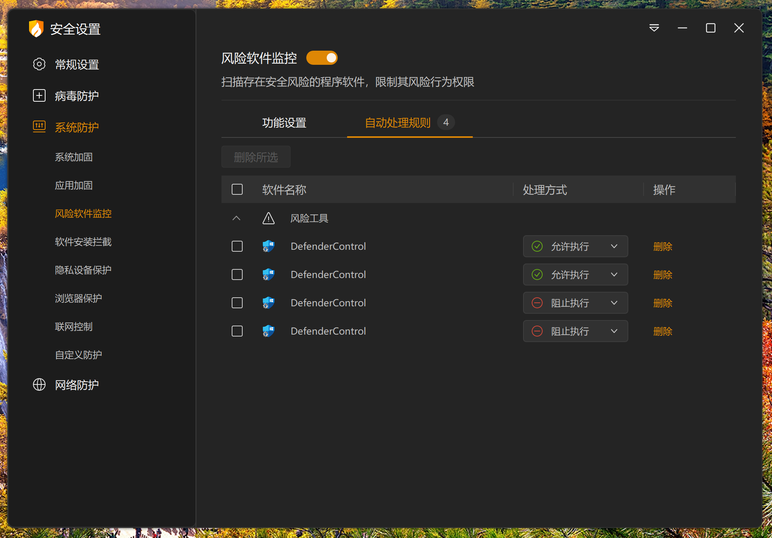Click the 软件名称 column header

[284, 190]
